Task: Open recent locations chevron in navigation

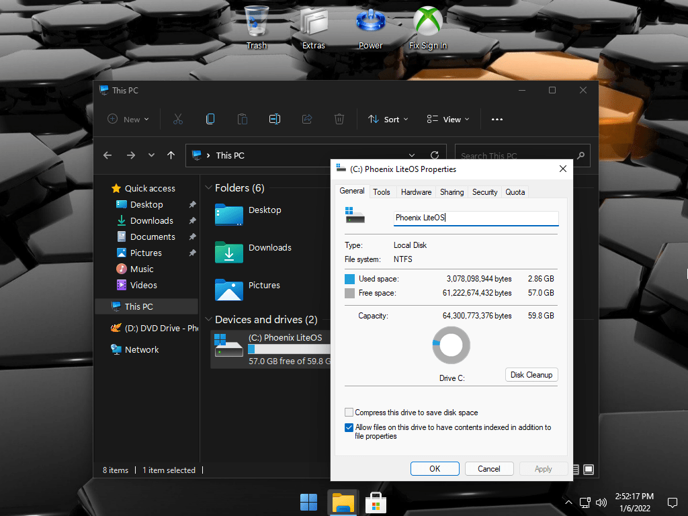Action: pos(151,155)
